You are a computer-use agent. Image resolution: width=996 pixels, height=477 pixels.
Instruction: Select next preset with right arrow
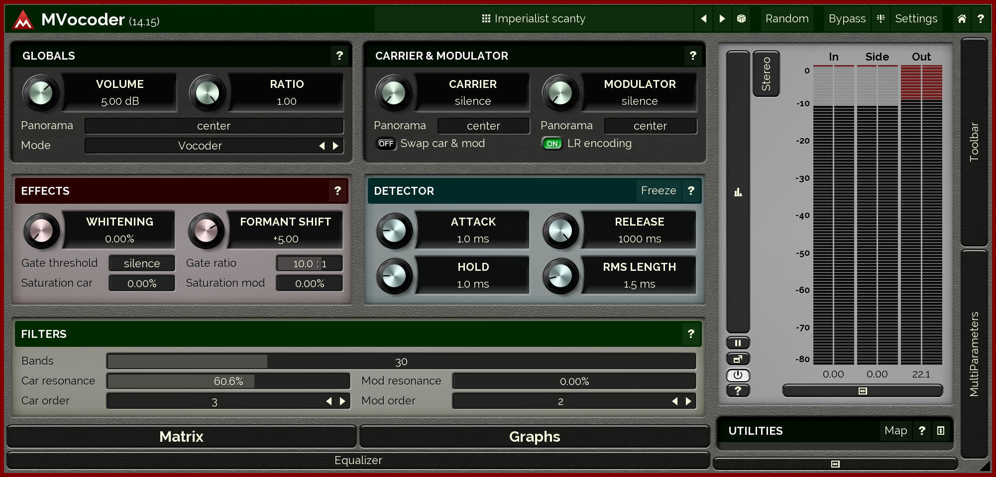(x=722, y=19)
